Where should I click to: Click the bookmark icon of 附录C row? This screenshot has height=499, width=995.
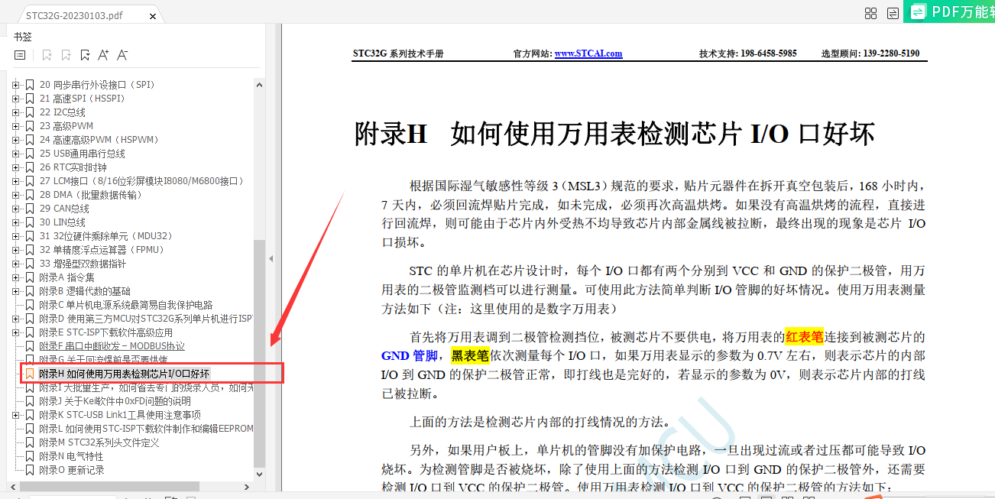click(30, 305)
